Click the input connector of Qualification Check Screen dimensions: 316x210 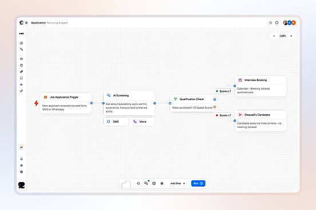[x=170, y=103]
